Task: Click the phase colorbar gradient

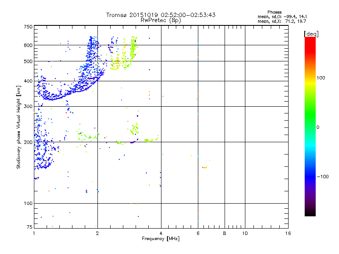Action: [x=310, y=126]
